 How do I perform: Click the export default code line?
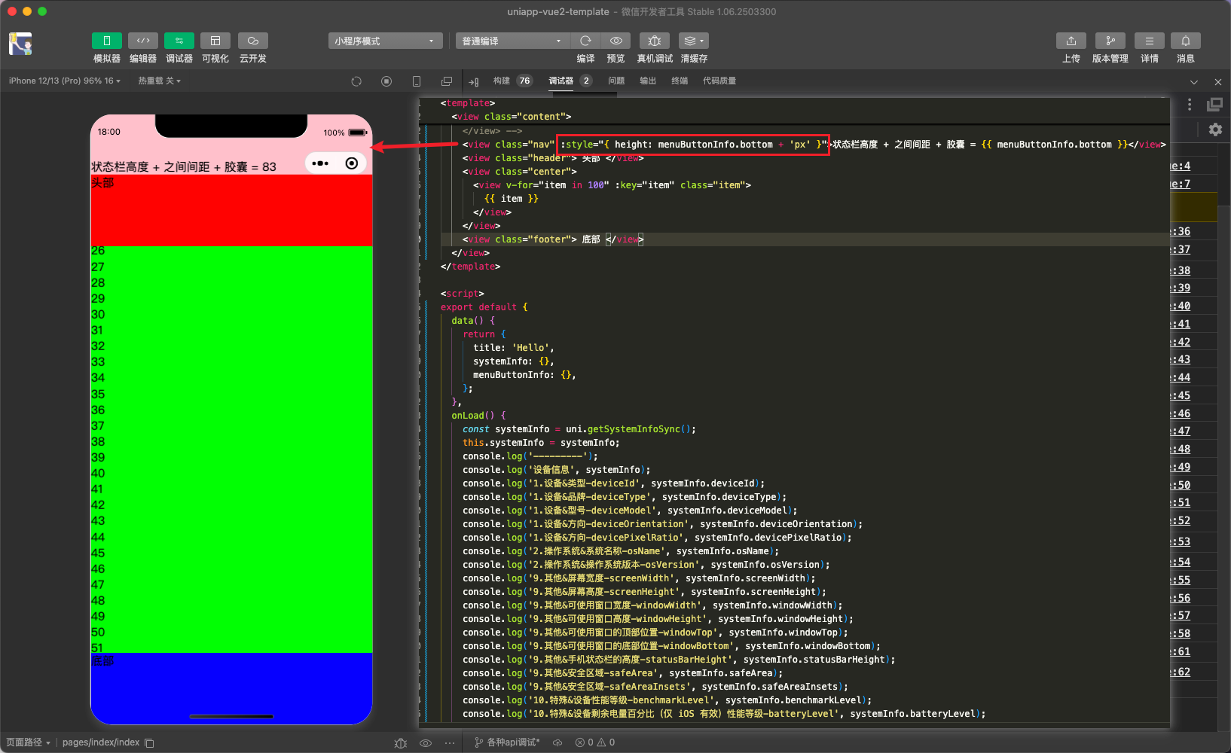[484, 307]
